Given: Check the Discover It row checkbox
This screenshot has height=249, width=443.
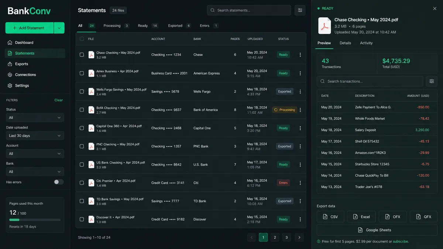Looking at the screenshot, I should 82,219.
